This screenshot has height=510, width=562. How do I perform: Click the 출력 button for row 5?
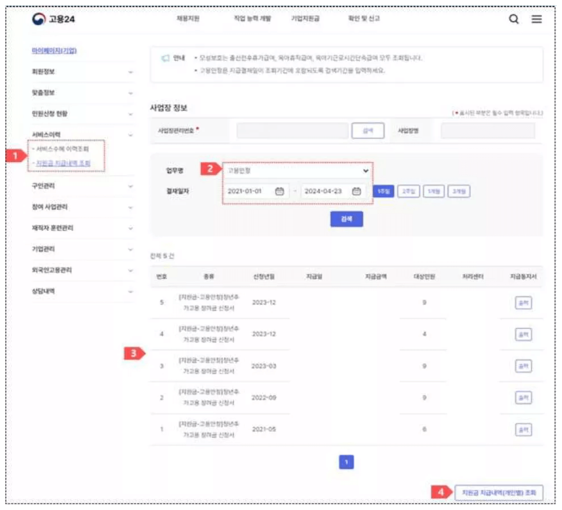tap(523, 303)
